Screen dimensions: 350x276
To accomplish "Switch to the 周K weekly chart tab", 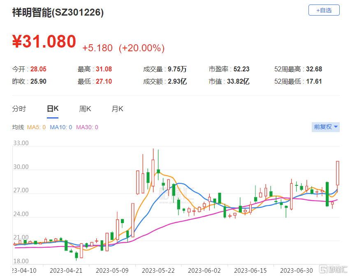I will click(x=84, y=109).
